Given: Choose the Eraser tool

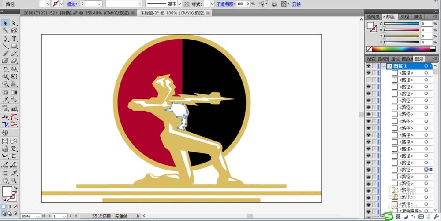Looking at the screenshot, I should (x=14, y=61).
